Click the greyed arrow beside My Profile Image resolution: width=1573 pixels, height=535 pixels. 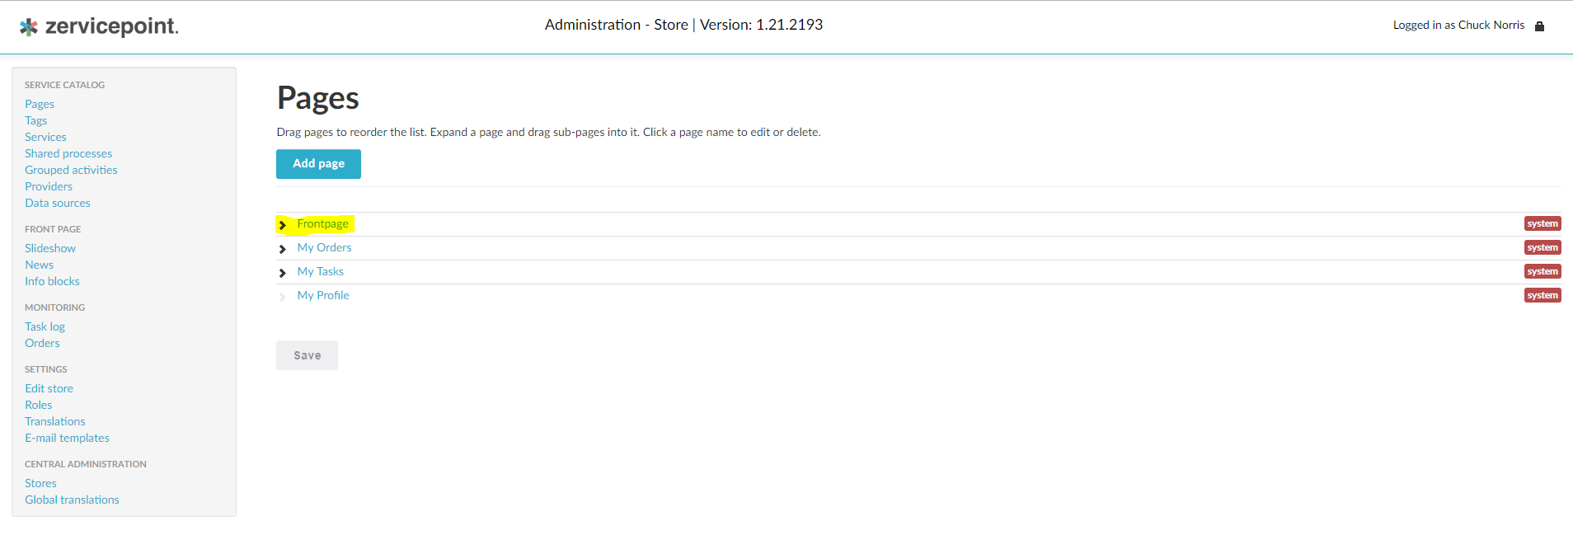coord(283,297)
